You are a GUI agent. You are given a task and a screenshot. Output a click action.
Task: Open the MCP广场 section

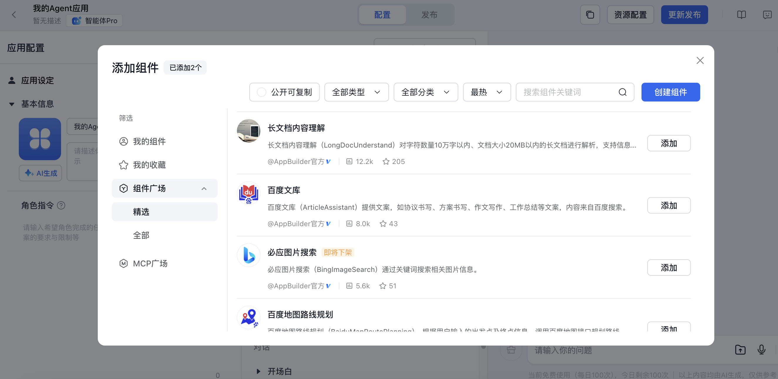165,263
